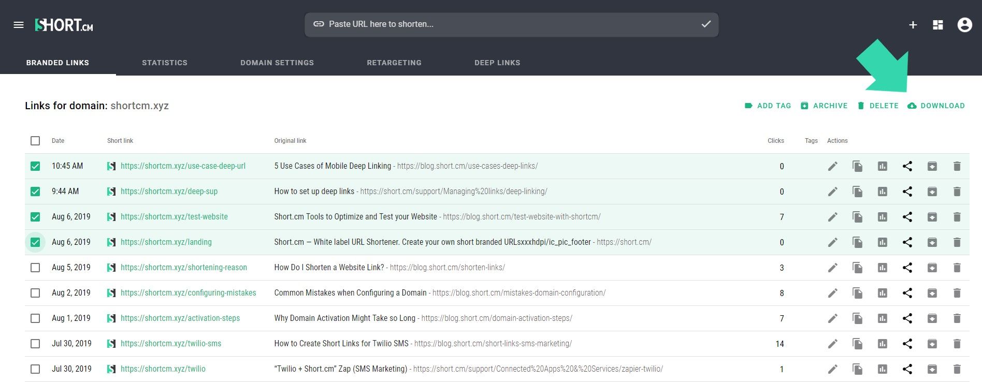This screenshot has width=982, height=382.
Task: Check the shortening-reason row checkbox
Action: (x=35, y=268)
